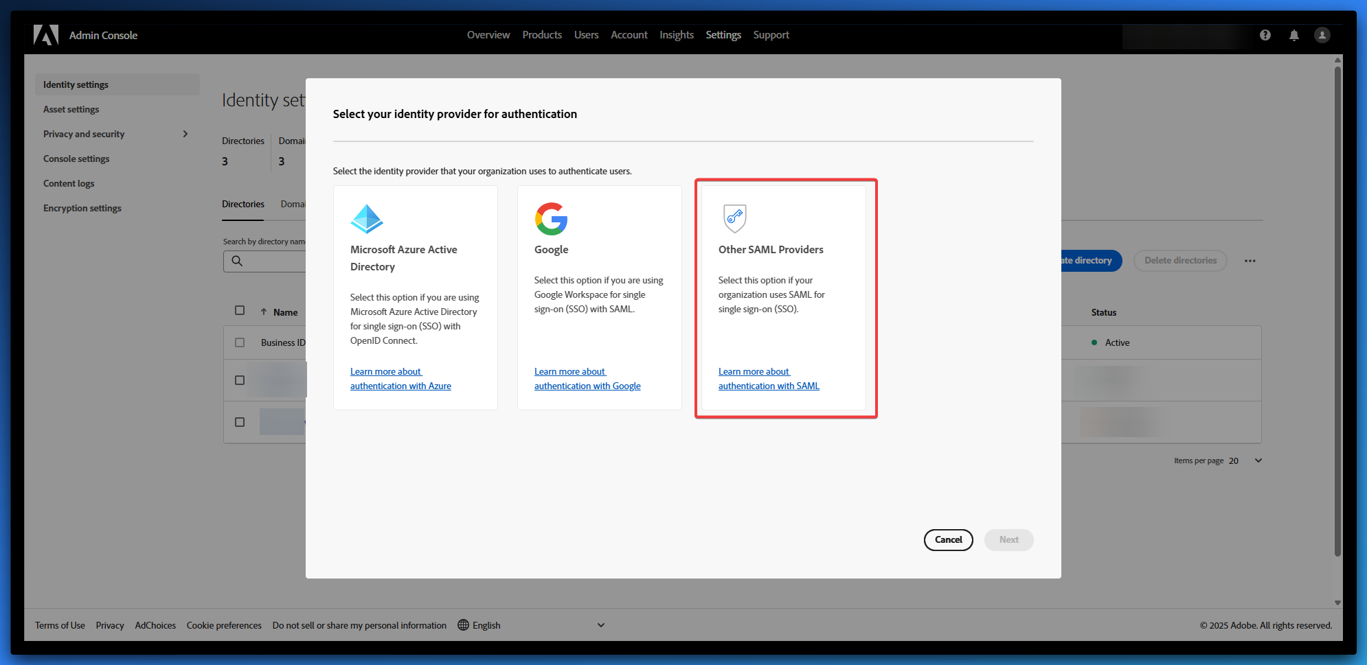The width and height of the screenshot is (1367, 665).
Task: Check the Business ID directory checkbox
Action: (x=240, y=342)
